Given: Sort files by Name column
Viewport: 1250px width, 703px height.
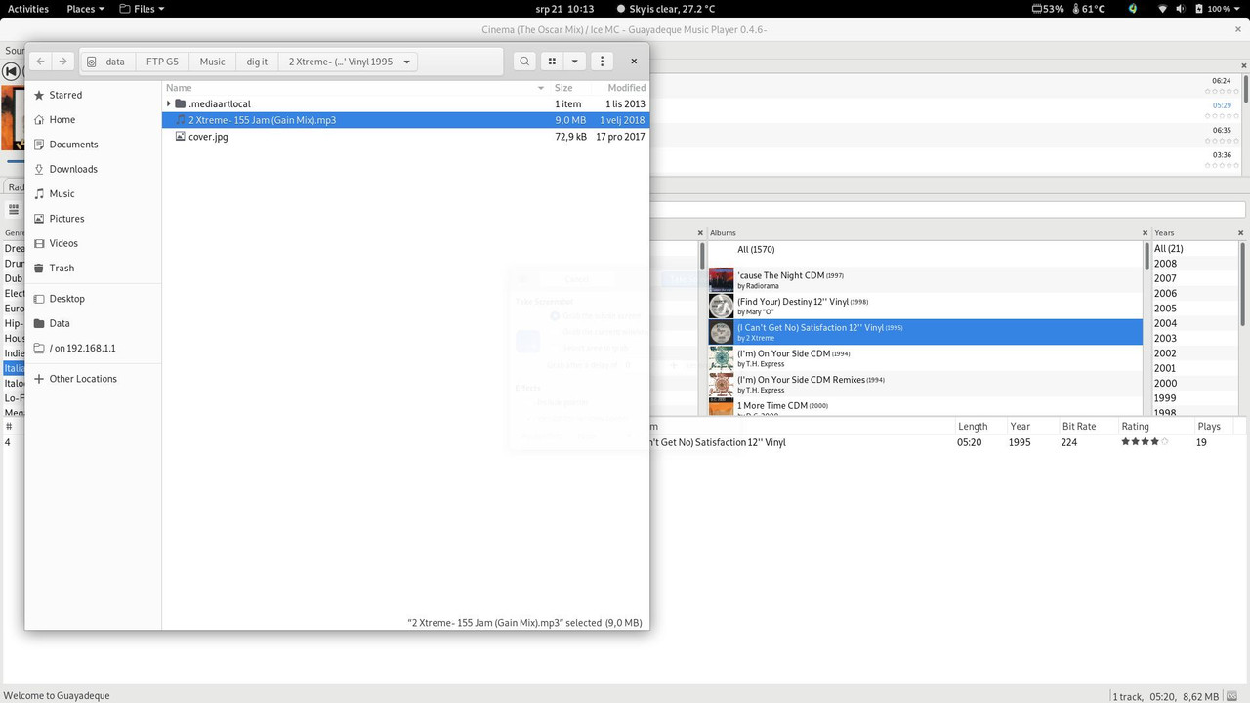Looking at the screenshot, I should [x=355, y=88].
